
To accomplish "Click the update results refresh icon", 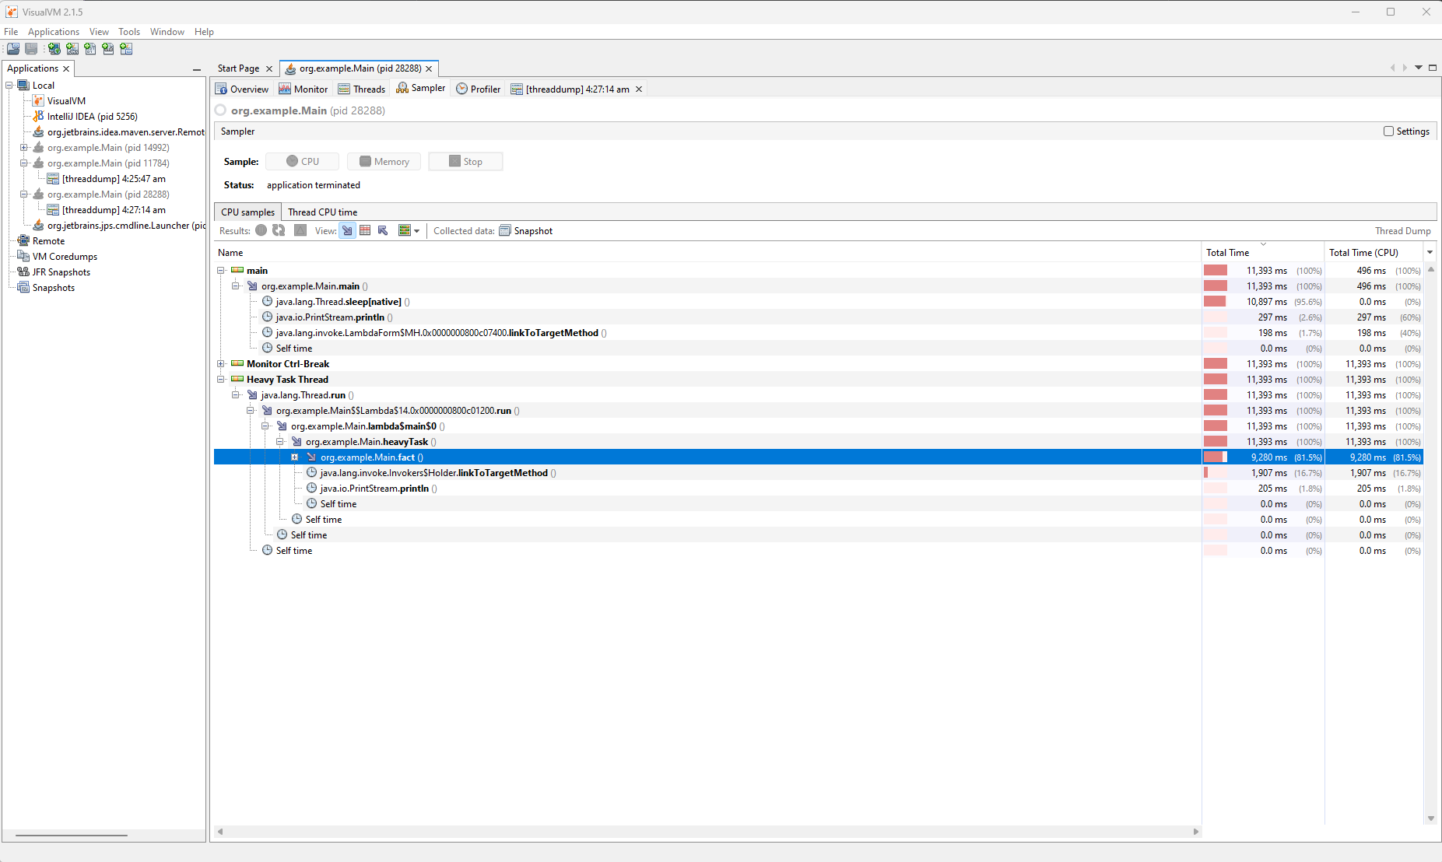I will (x=279, y=230).
